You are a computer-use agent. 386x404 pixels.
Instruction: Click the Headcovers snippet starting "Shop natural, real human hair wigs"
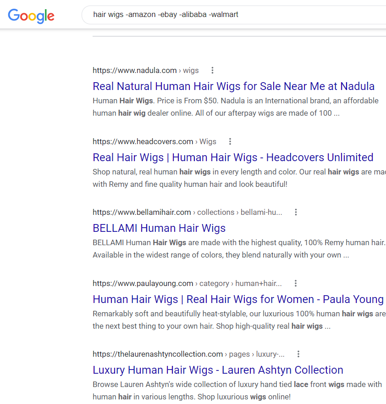239,178
